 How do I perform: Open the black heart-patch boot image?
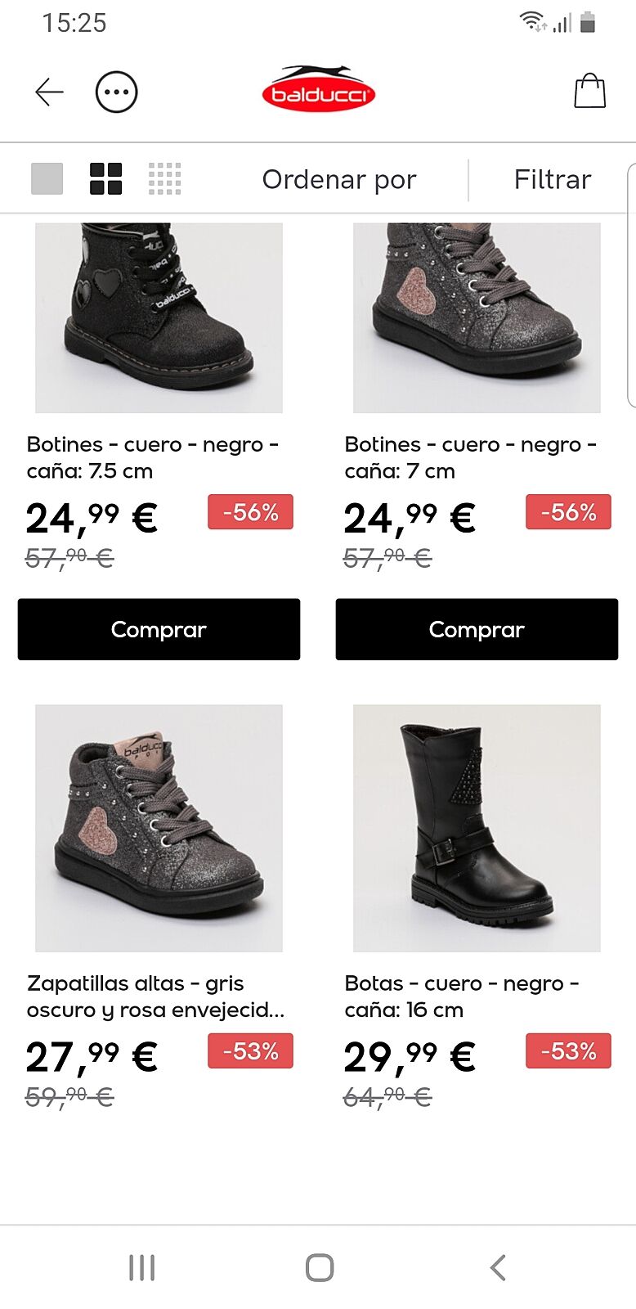point(159,317)
